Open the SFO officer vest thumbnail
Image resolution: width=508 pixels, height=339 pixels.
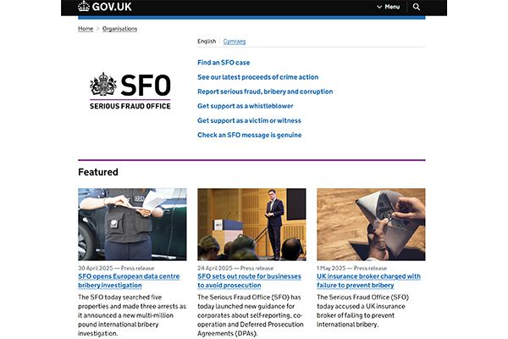132,224
